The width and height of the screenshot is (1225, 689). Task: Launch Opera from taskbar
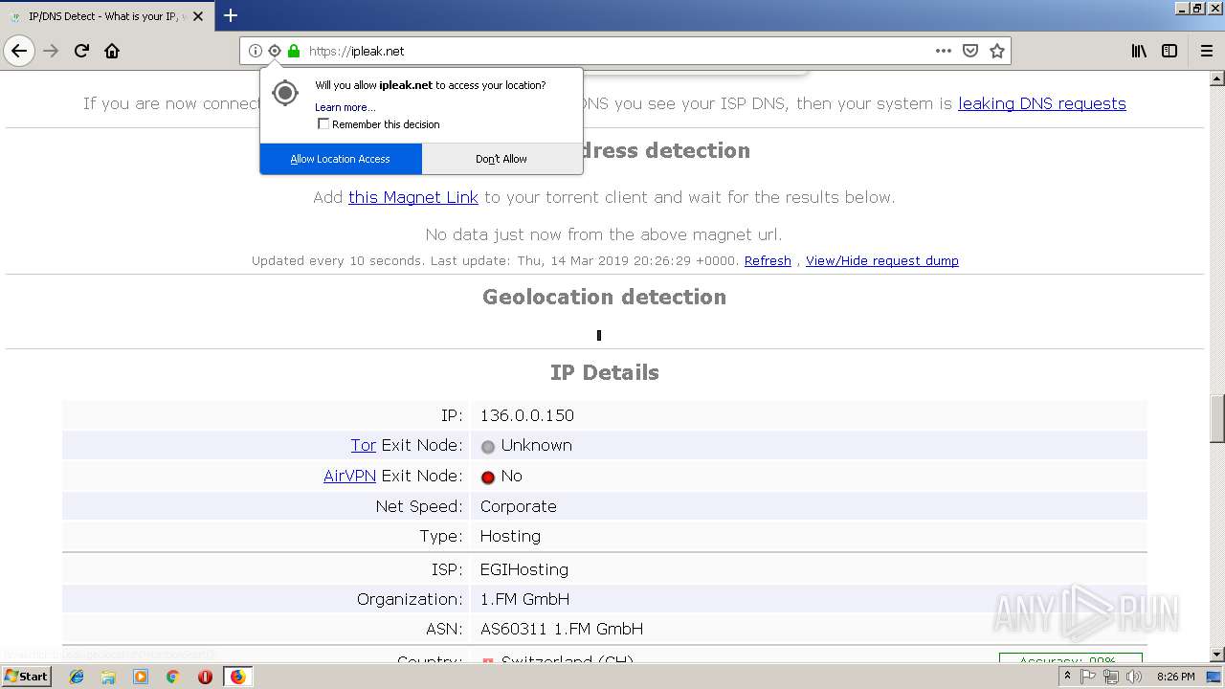[205, 677]
